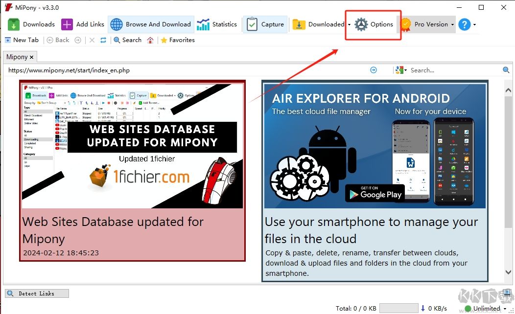Click the Web Sites Database banner image
The height and width of the screenshot is (314, 515).
132,146
